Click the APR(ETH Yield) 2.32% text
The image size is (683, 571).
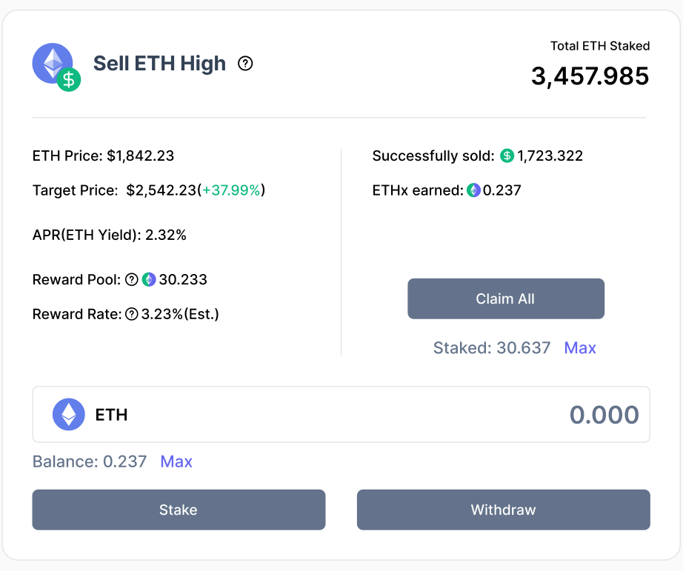click(x=110, y=236)
